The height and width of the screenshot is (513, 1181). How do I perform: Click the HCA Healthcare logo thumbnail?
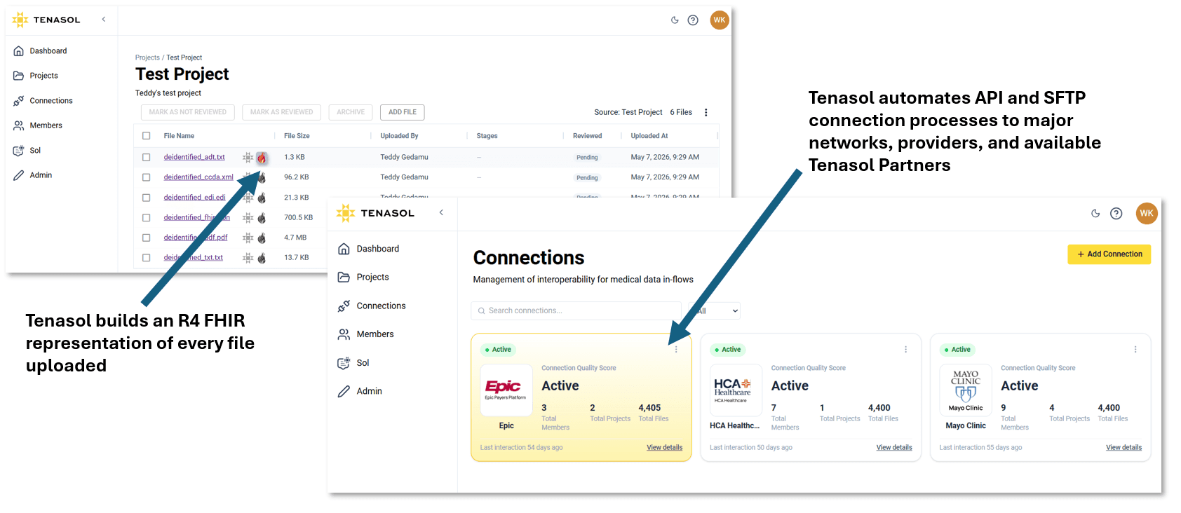736,390
